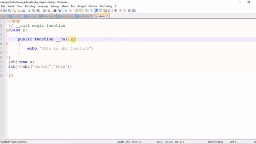Click the 'length : 165' status bar entry
This screenshot has width=256, height=144.
124,142
